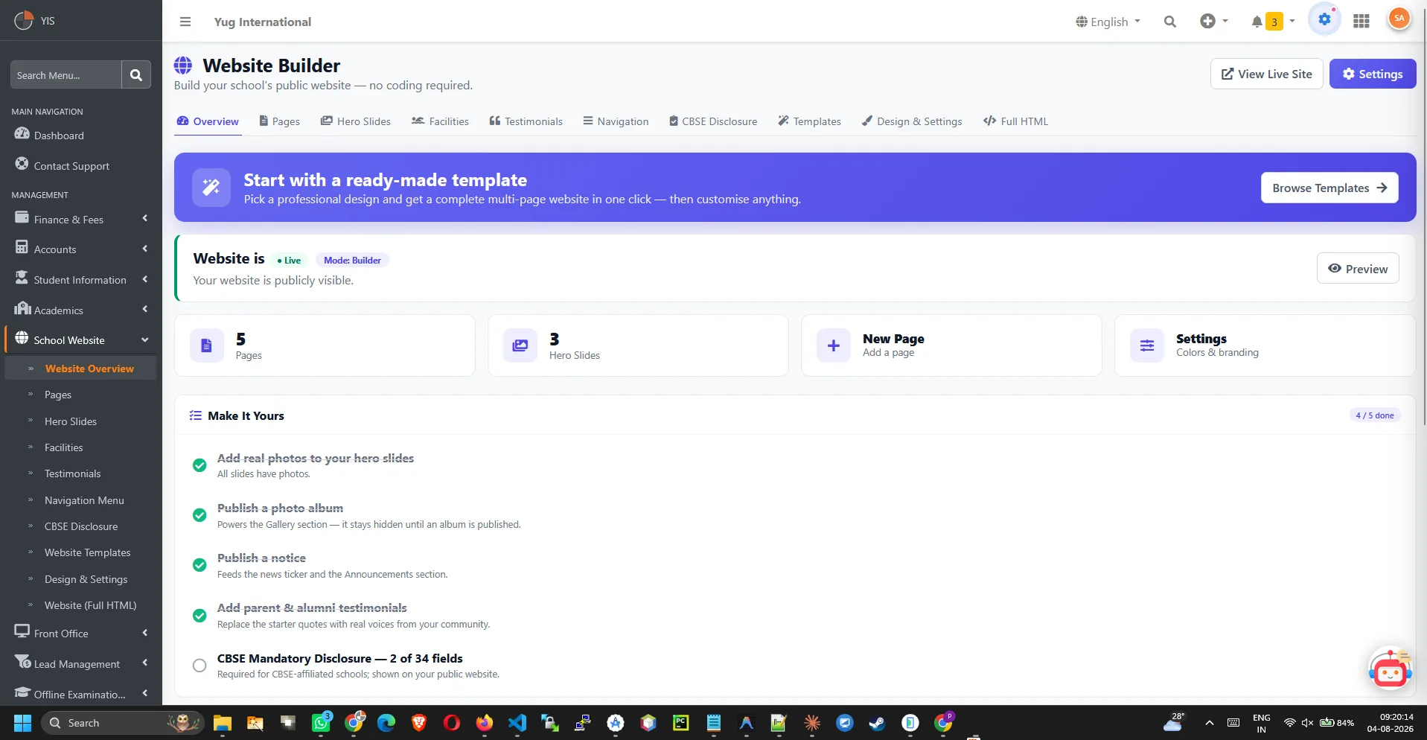The image size is (1427, 740).
Task: Open the apps grid icon
Action: (1361, 22)
